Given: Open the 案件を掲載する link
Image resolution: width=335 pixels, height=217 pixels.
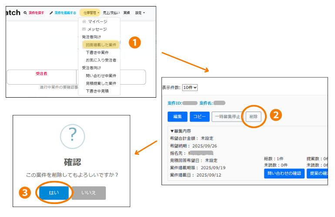Looking at the screenshot, I should (65, 13).
